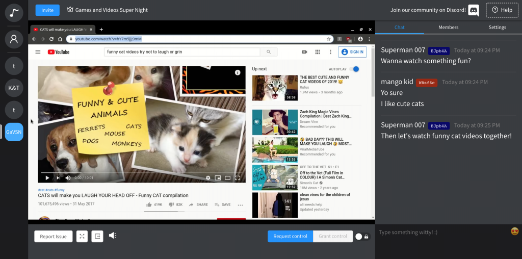The height and width of the screenshot is (259, 522).
Task: Click the music note logo icon
Action: (x=14, y=11)
